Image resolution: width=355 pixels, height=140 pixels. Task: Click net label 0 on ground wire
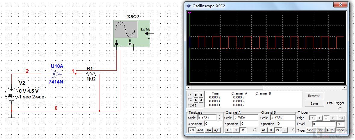point(56,108)
